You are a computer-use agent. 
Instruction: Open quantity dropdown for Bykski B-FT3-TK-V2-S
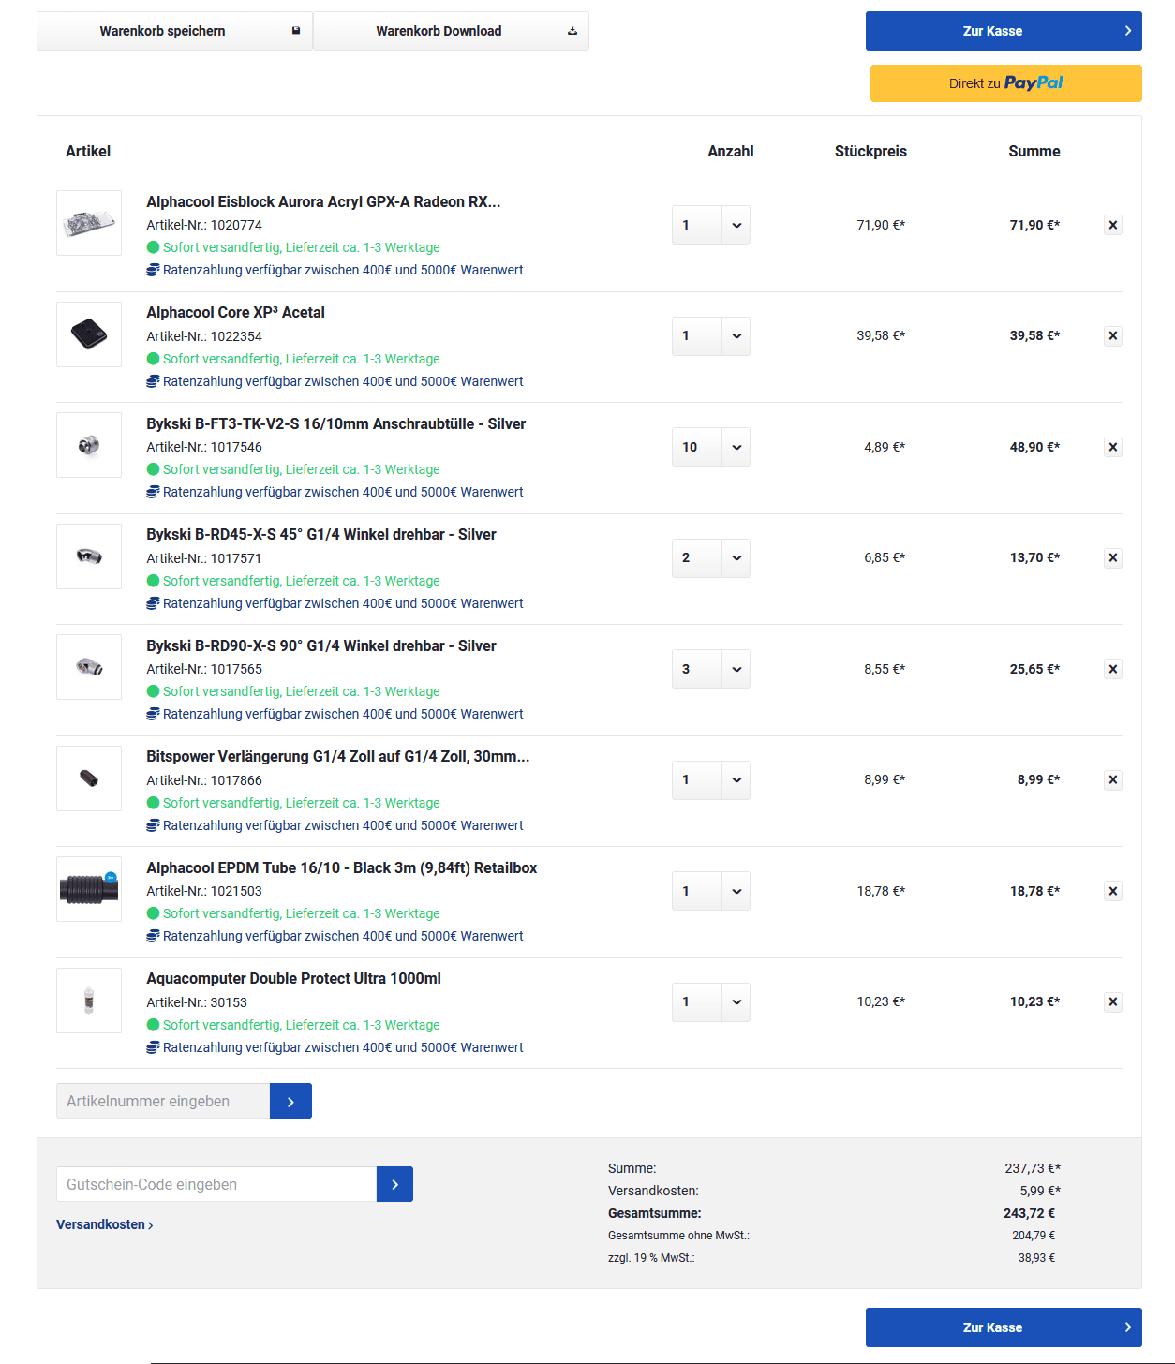(x=711, y=447)
